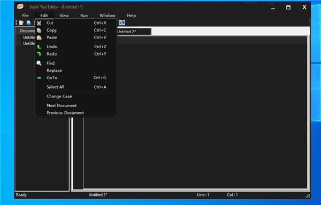Click the globe icon in the toolbar
This screenshot has width=321, height=205.
122,22
